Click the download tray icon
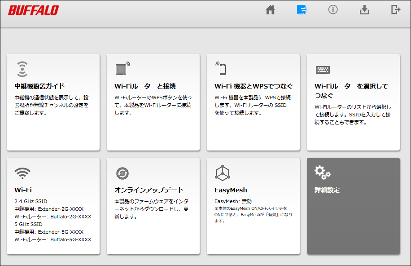Image resolution: width=411 pixels, height=266 pixels. [364, 10]
